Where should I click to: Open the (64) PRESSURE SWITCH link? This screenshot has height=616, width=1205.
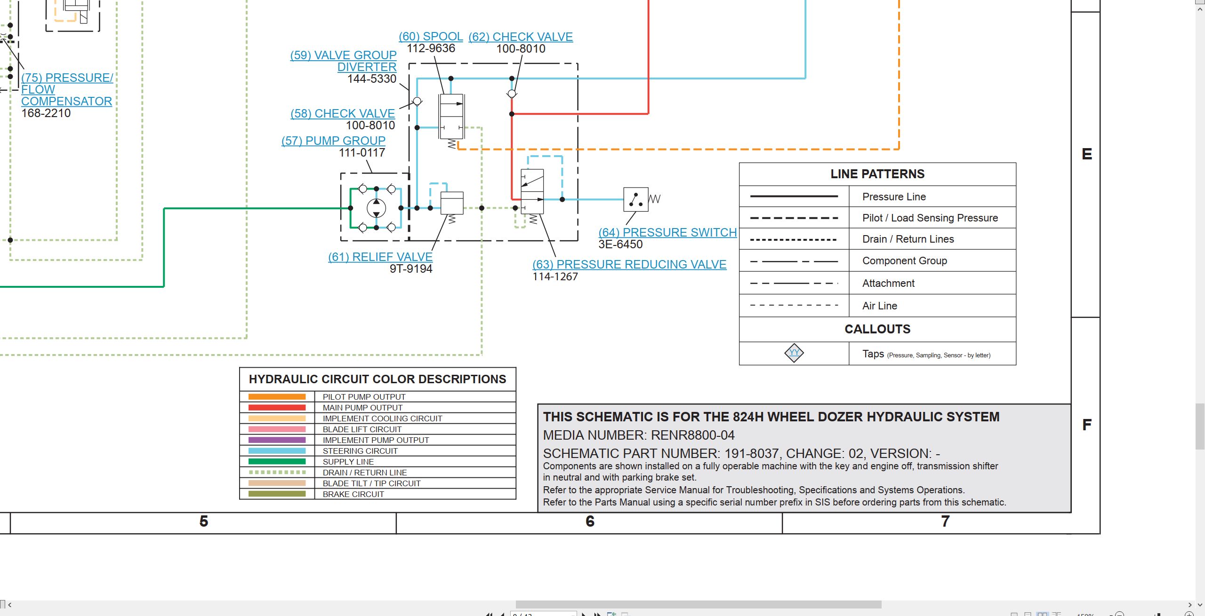coord(667,232)
